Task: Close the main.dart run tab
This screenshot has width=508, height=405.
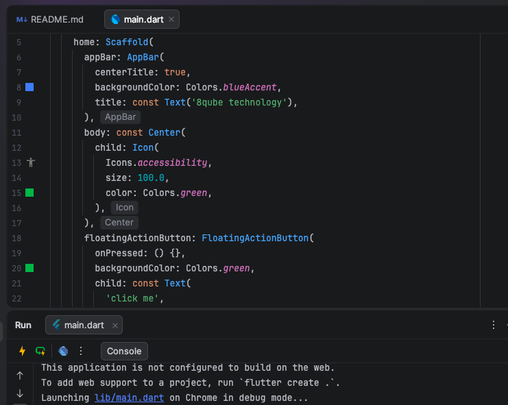Action: pyautogui.click(x=115, y=326)
